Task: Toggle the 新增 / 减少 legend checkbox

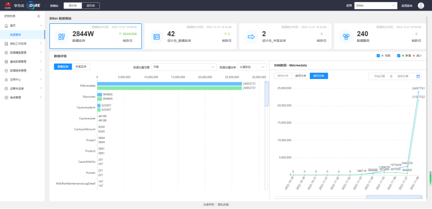Action: 399,56
